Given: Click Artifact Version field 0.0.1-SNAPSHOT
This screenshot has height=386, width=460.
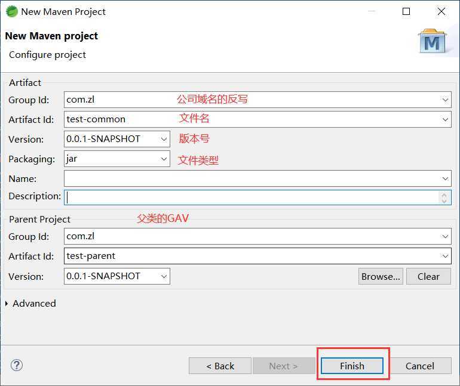Looking at the screenshot, I should click(117, 139).
